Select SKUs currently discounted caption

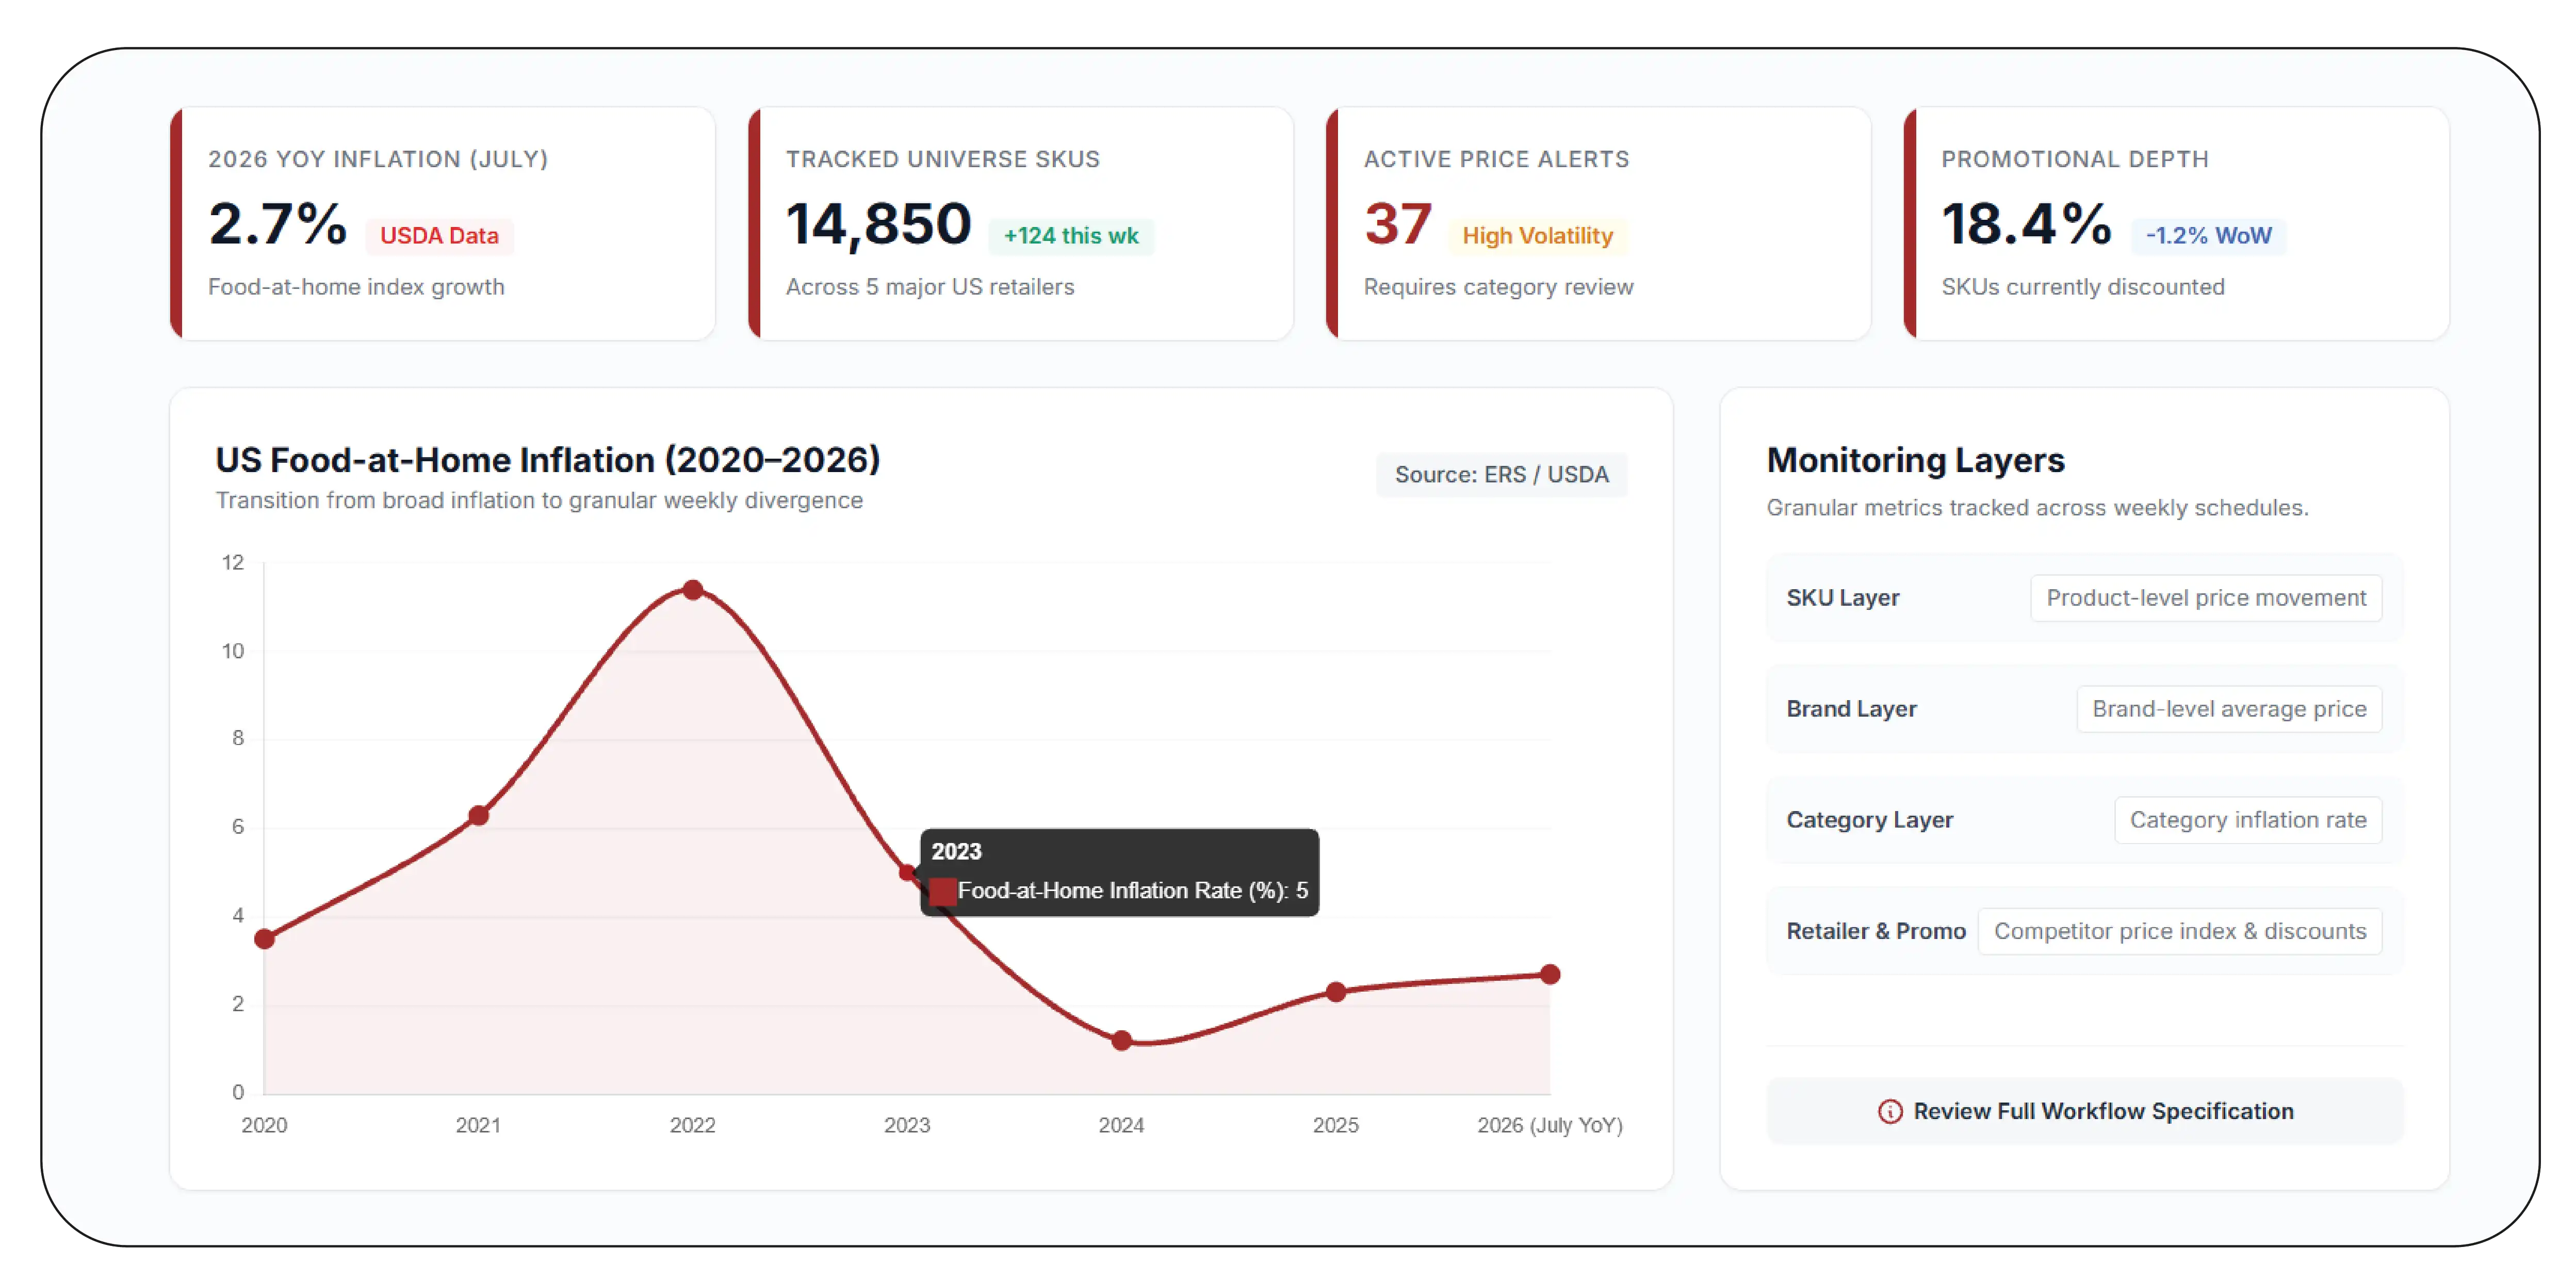[x=2083, y=287]
